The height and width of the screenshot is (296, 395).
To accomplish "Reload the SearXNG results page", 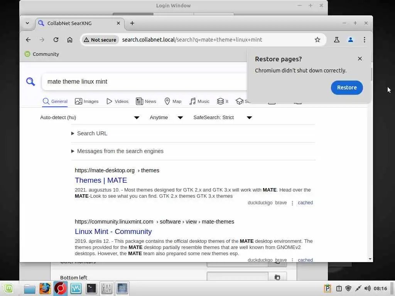I will pyautogui.click(x=56, y=40).
